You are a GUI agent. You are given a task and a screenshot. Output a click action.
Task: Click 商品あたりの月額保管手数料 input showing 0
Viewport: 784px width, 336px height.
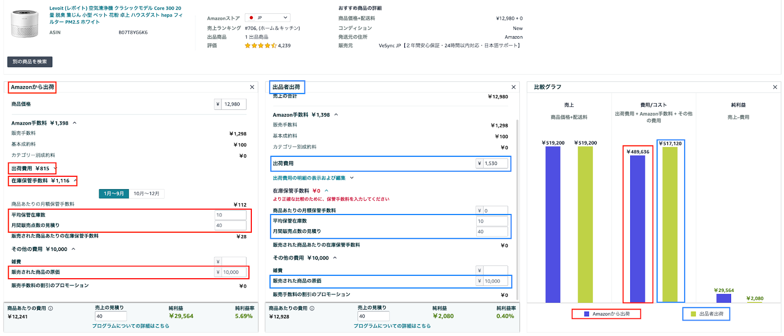[x=492, y=211]
